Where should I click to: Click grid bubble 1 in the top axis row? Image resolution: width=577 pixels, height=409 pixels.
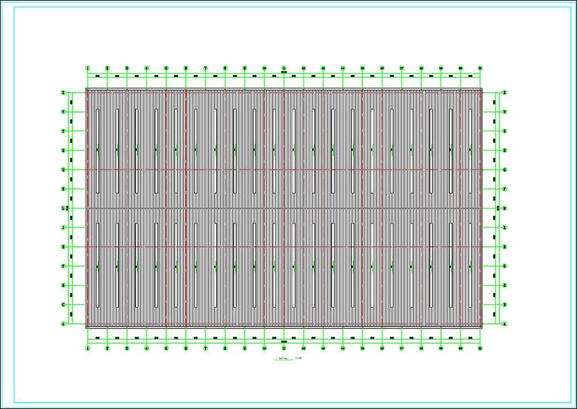pyautogui.click(x=87, y=68)
